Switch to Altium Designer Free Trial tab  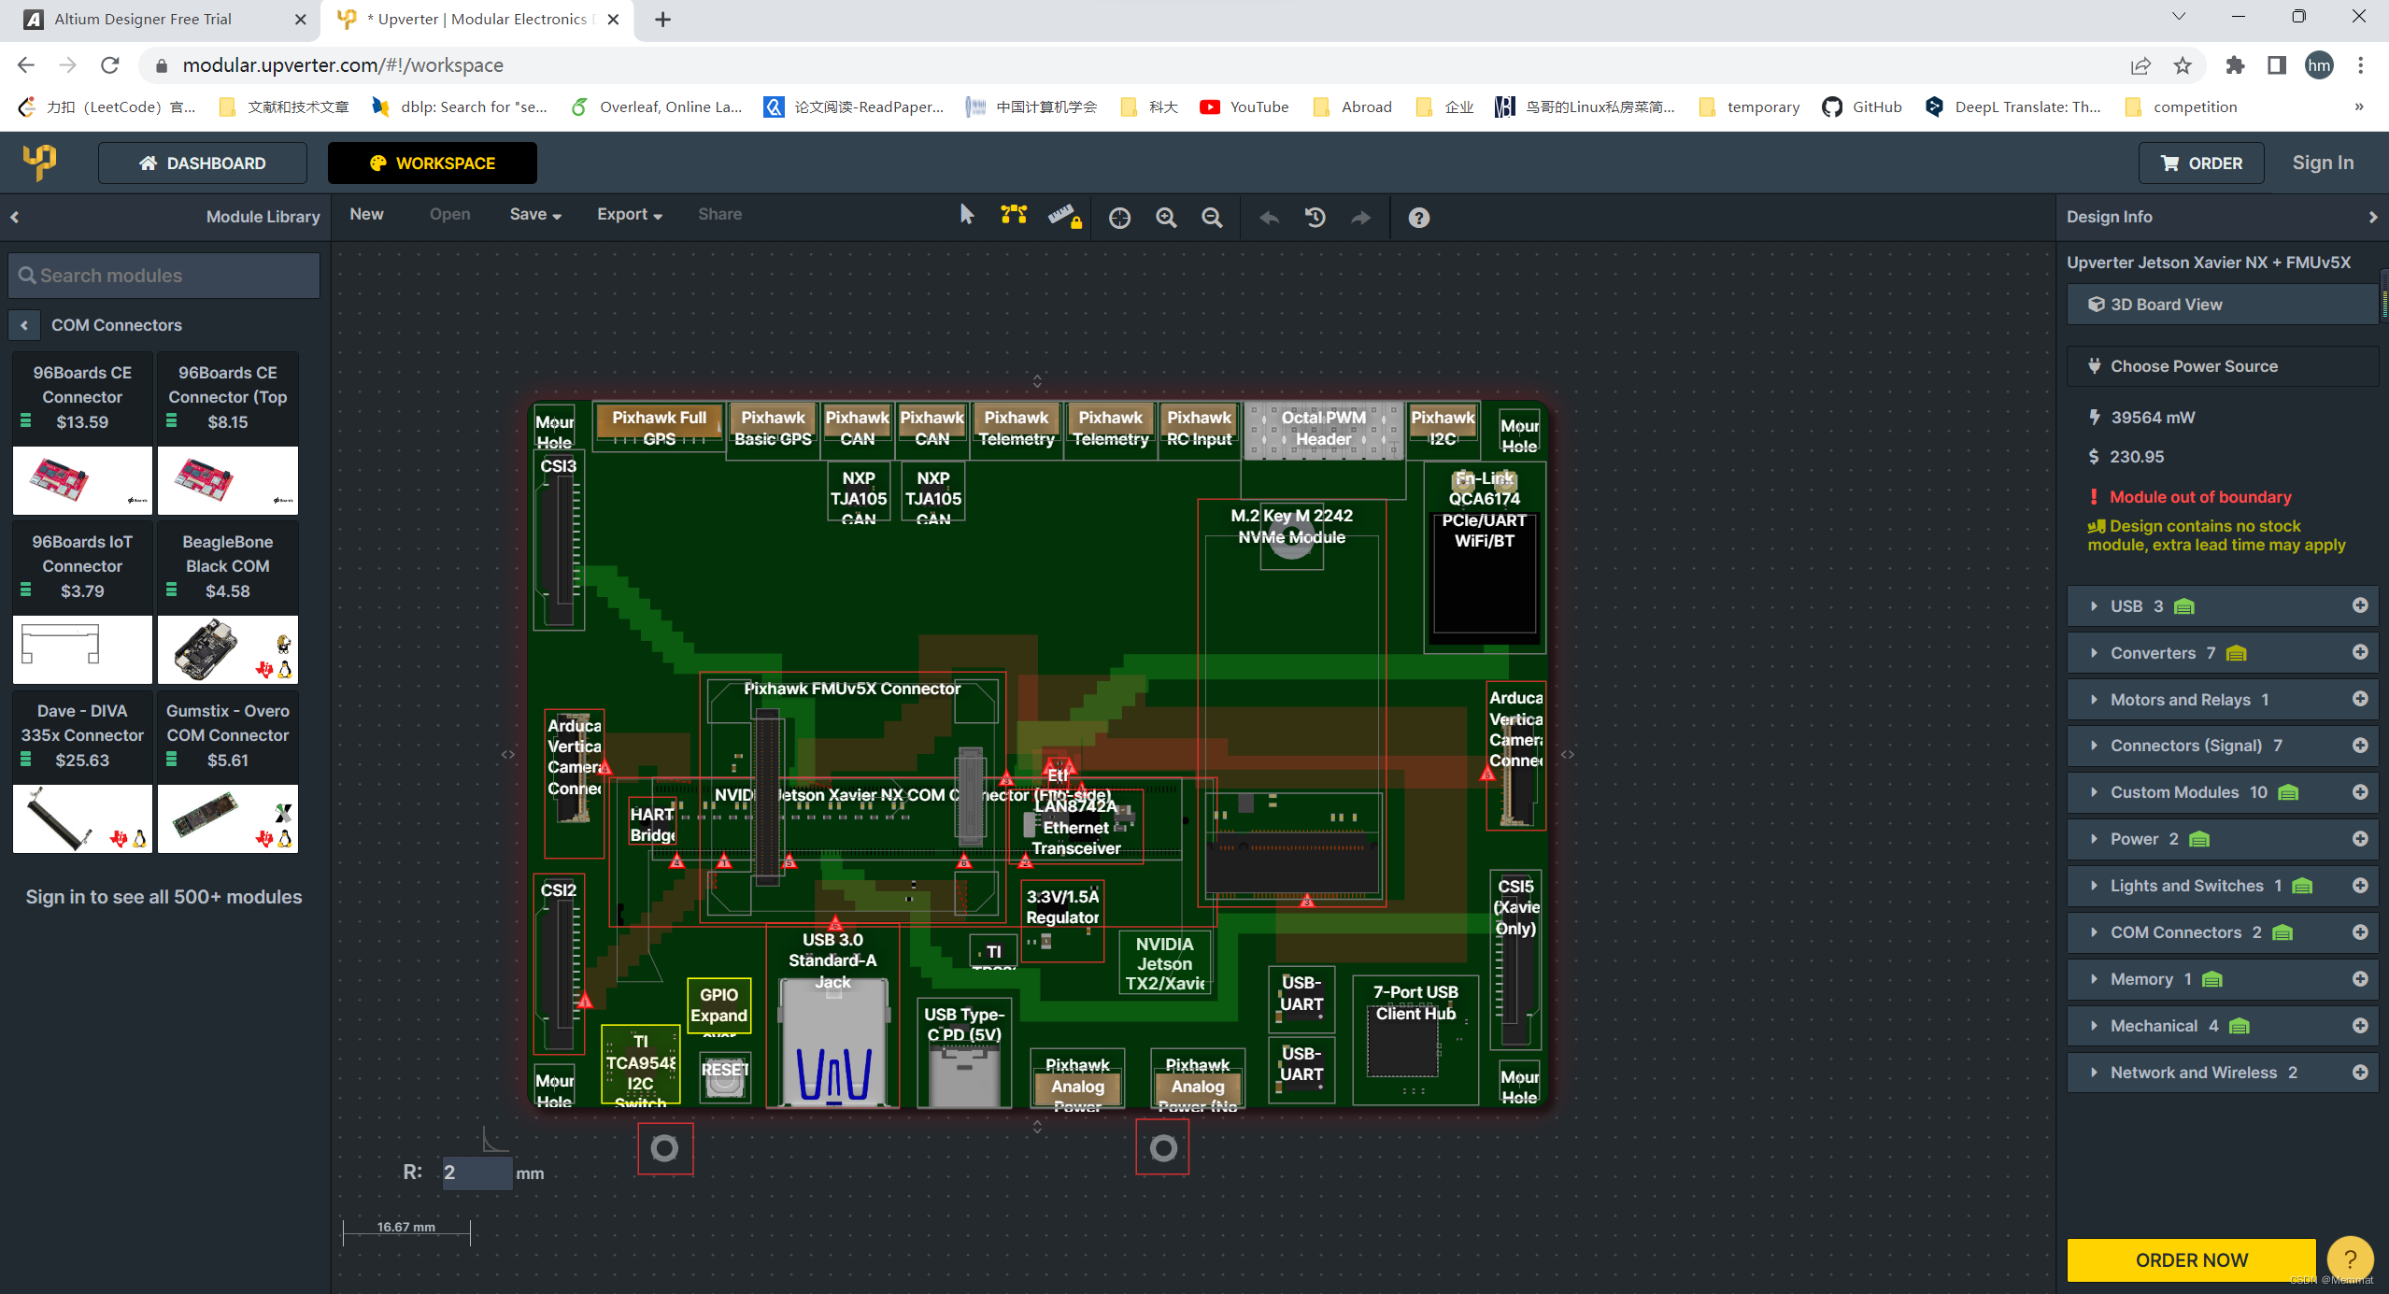159,20
